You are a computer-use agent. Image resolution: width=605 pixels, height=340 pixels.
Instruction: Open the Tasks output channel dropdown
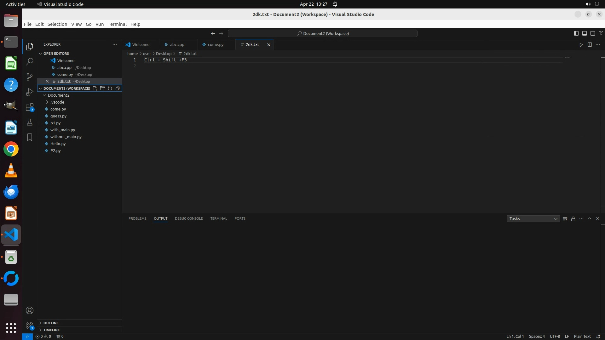coord(533,219)
